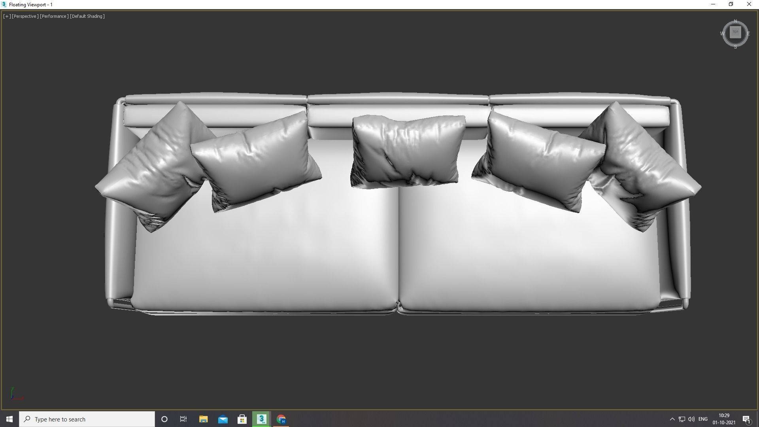
Task: Open the [+] viewport general menu
Action: pyautogui.click(x=7, y=16)
